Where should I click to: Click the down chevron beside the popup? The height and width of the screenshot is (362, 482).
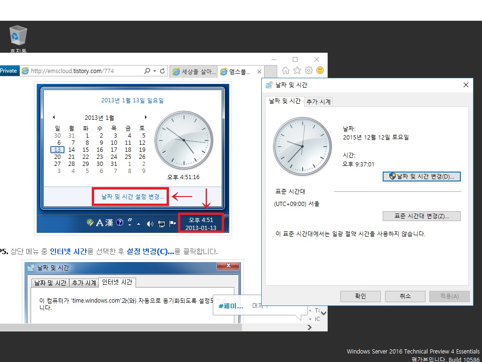[323, 313]
